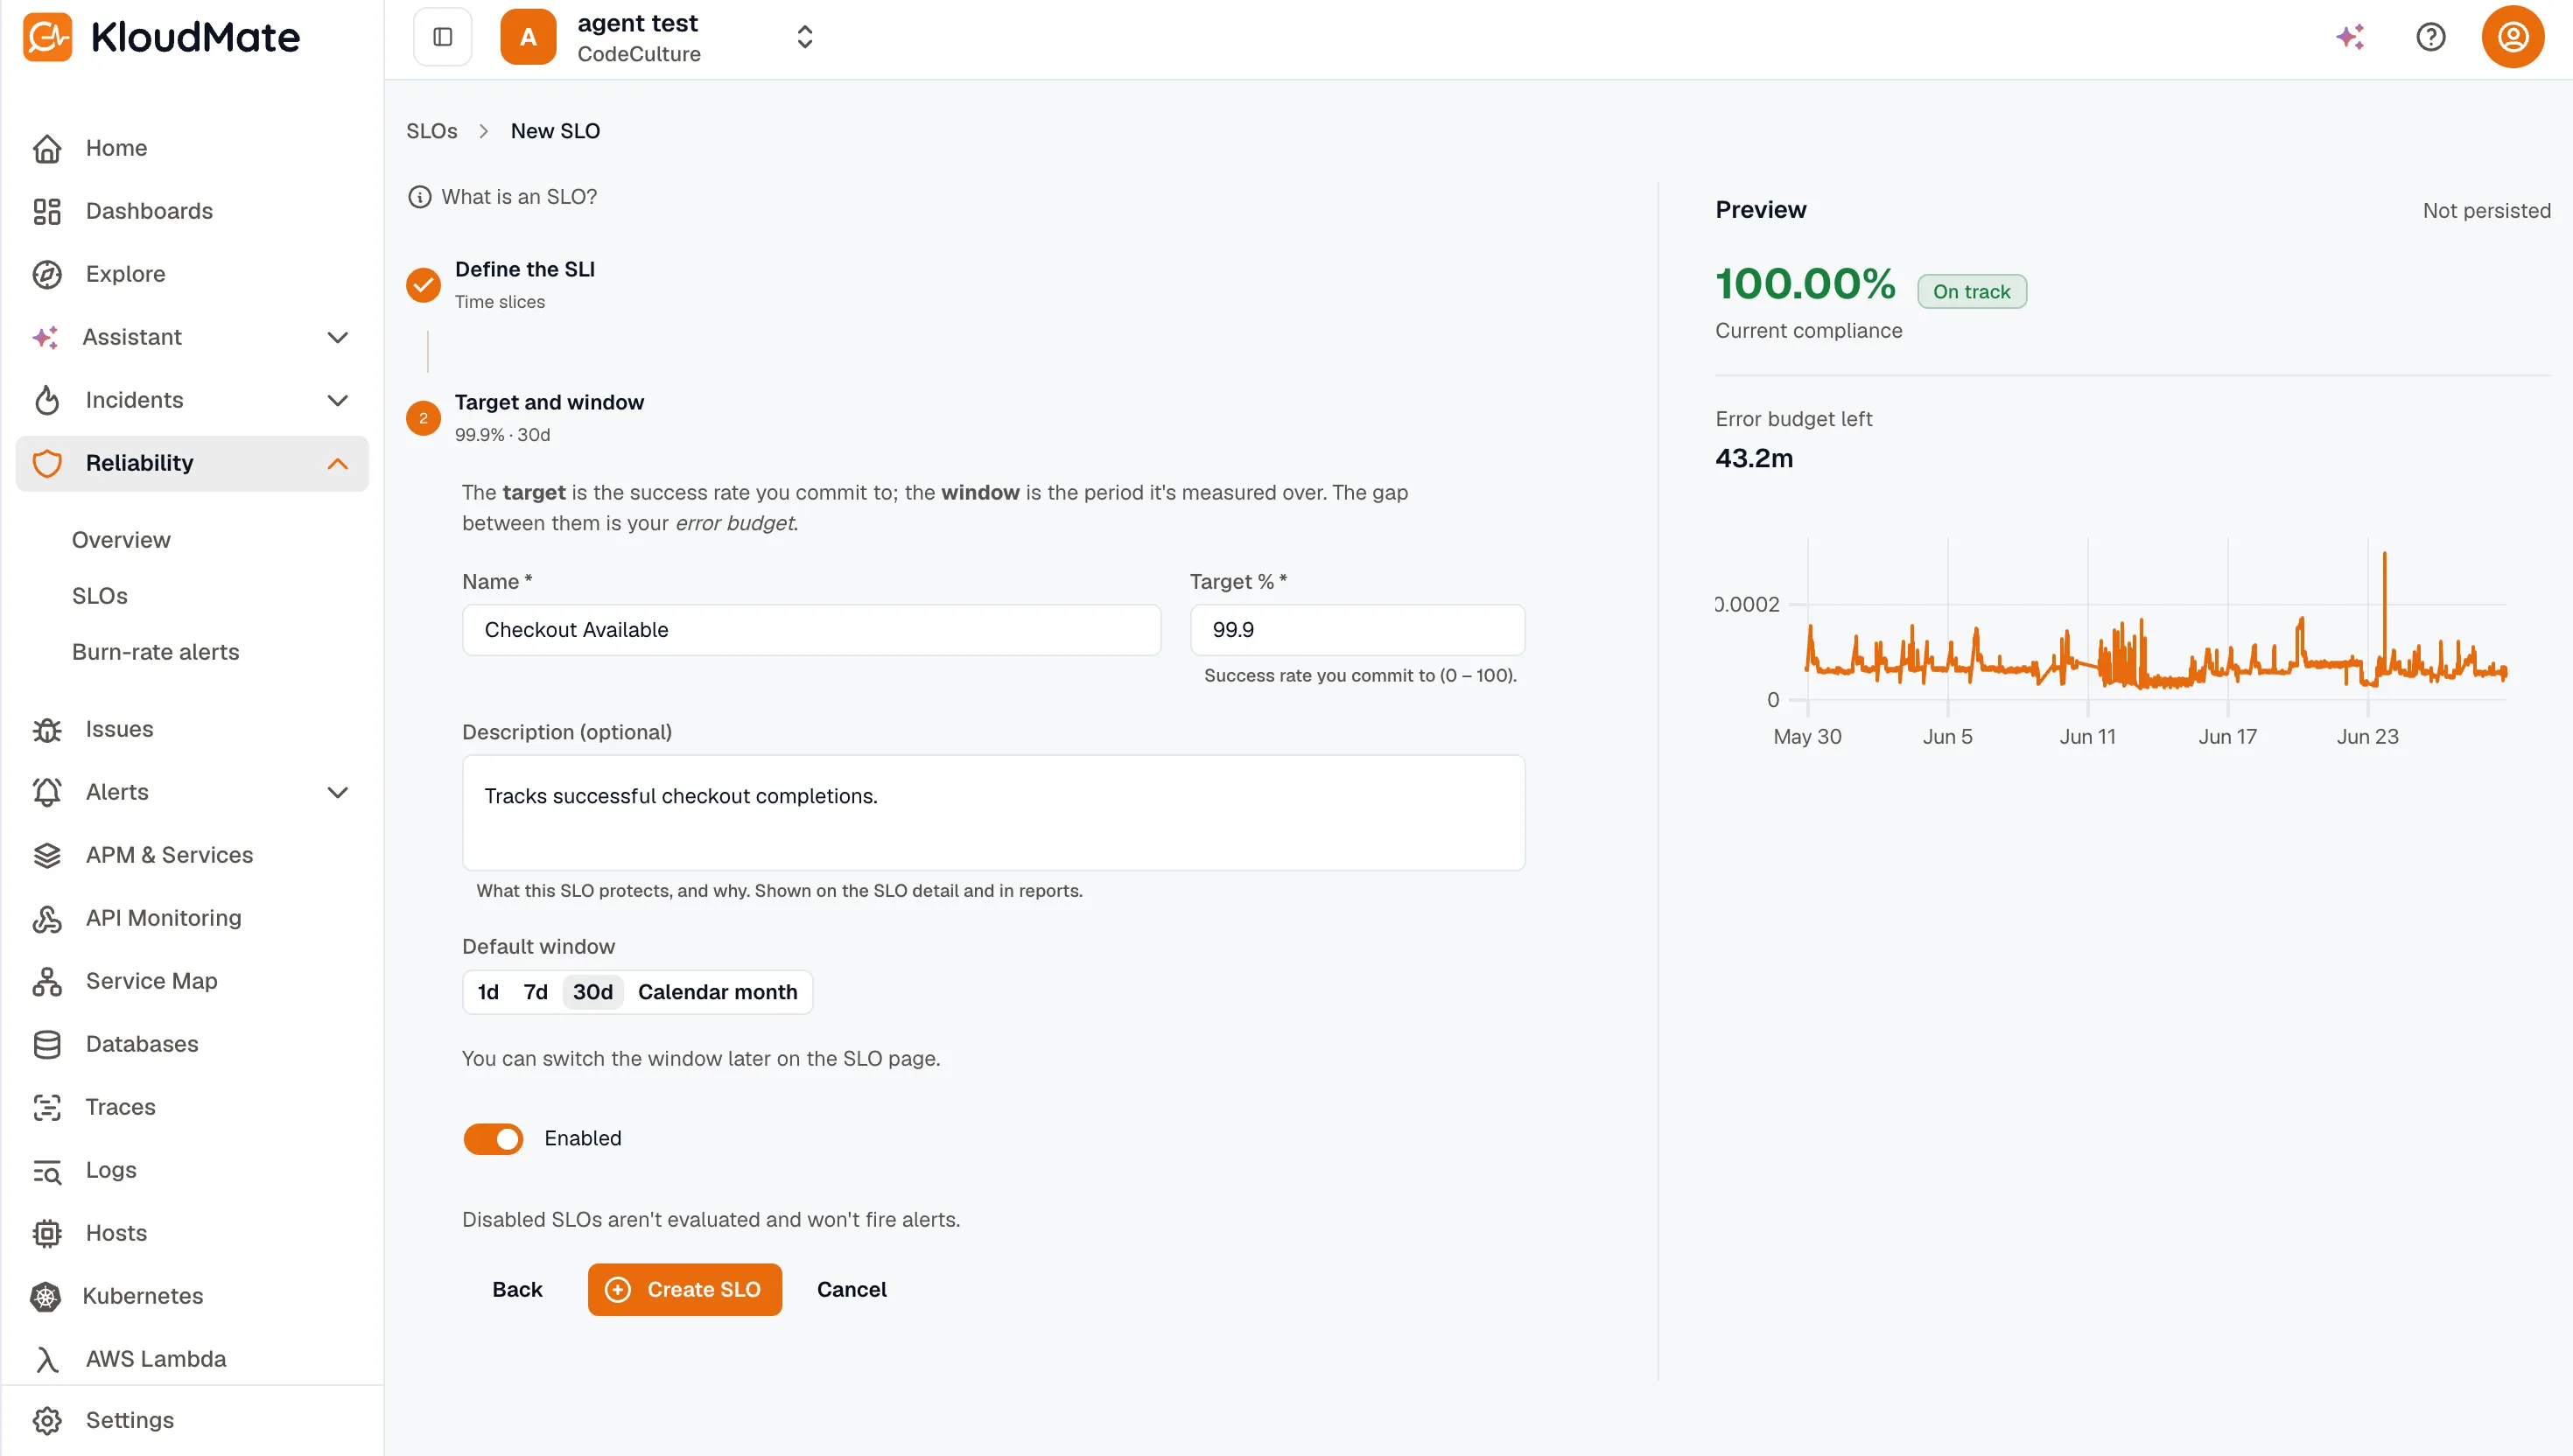Click the Traces icon
Screen dimensions: 2573x1456
click(47, 1107)
